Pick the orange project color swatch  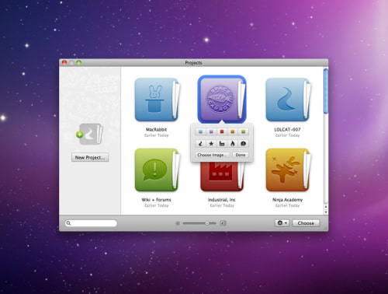click(233, 131)
